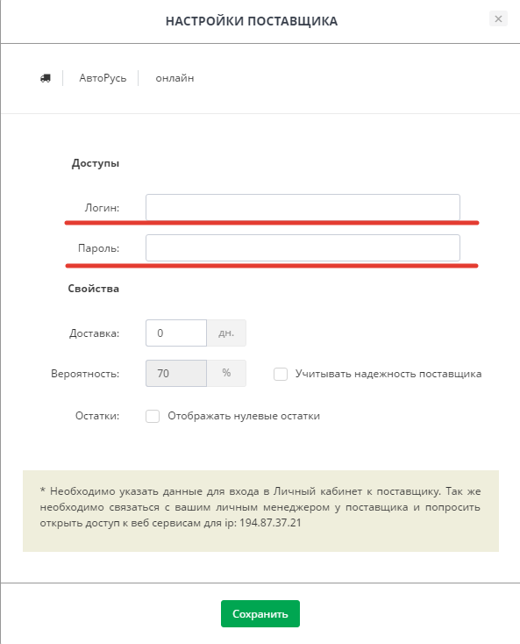Click the truck supplier icon
This screenshot has width=520, height=644.
tap(46, 78)
